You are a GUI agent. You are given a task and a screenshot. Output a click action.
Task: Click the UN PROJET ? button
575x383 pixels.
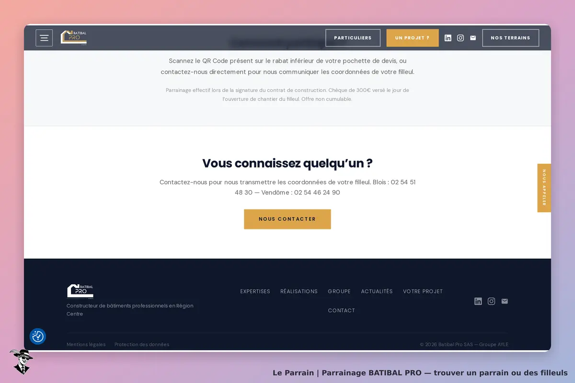(413, 38)
